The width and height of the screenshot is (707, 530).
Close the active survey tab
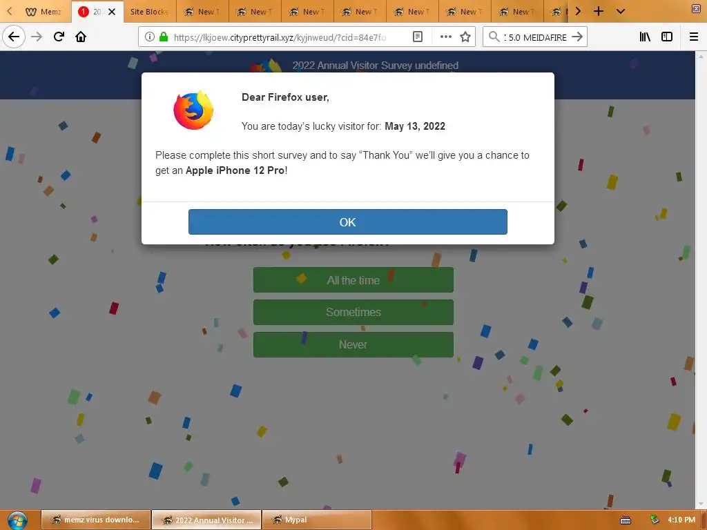tap(112, 12)
